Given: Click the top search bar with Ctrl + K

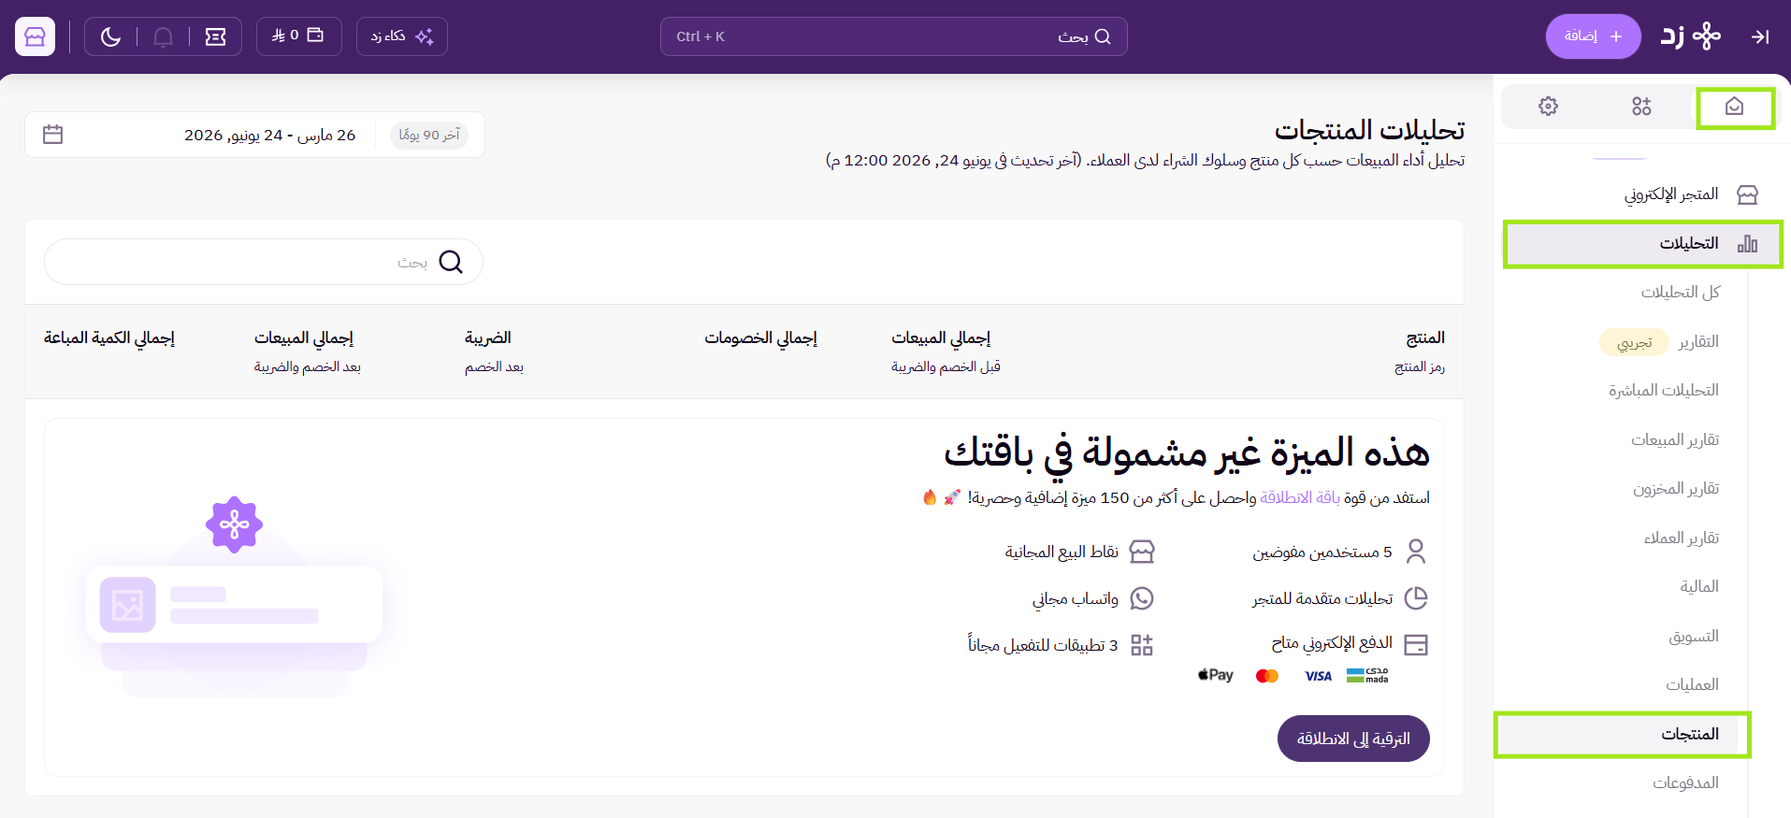Looking at the screenshot, I should pyautogui.click(x=893, y=36).
